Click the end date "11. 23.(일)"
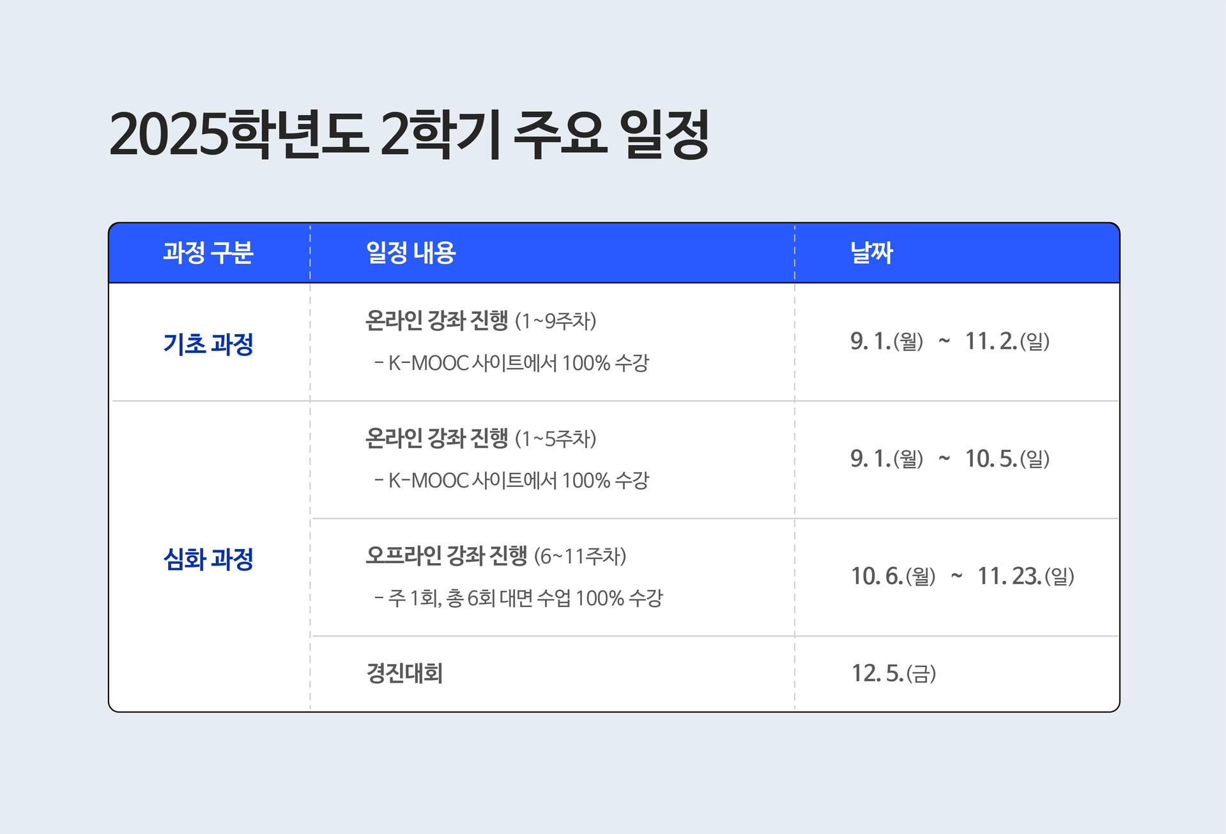This screenshot has height=834, width=1226. (x=1026, y=576)
